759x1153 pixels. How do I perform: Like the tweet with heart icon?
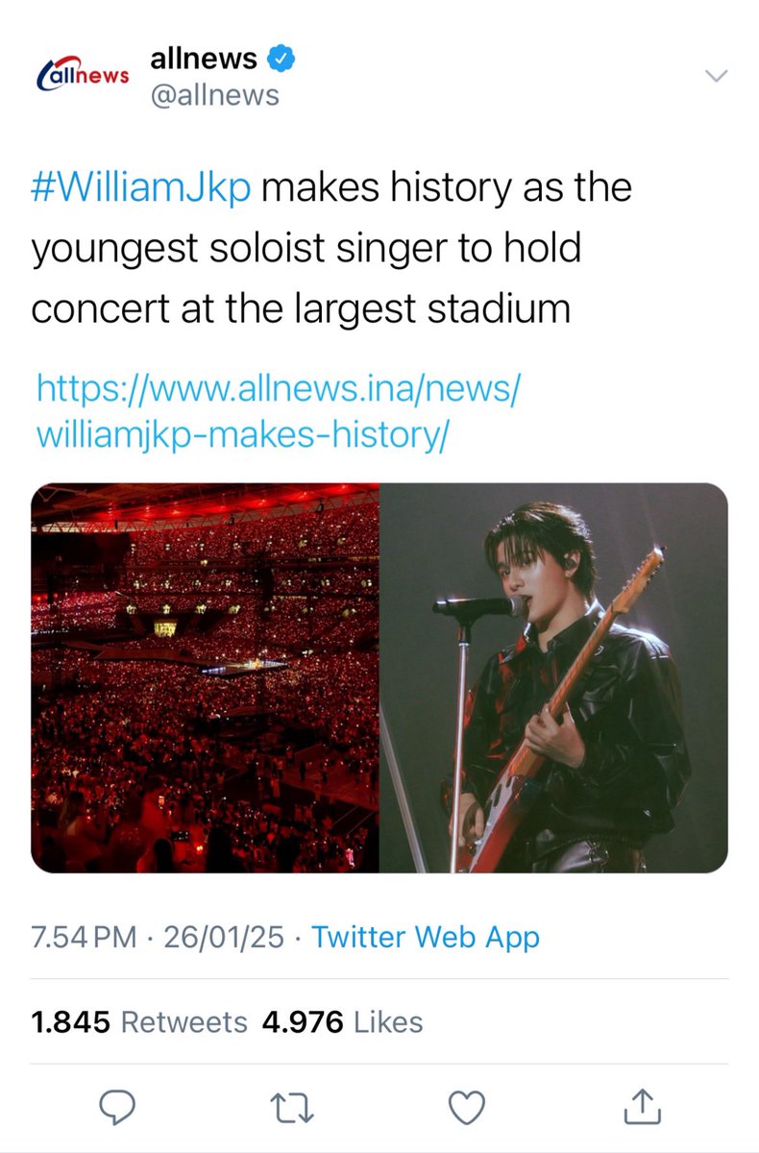pos(468,1107)
